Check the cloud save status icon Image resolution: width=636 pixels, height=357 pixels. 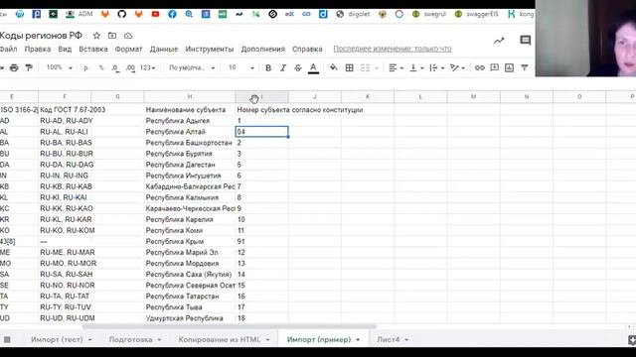click(128, 36)
